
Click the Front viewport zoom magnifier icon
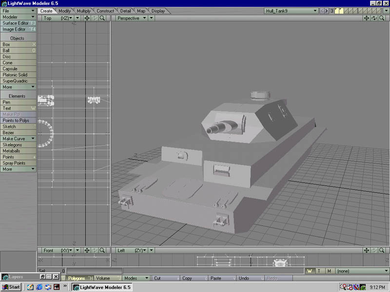tap(102, 250)
